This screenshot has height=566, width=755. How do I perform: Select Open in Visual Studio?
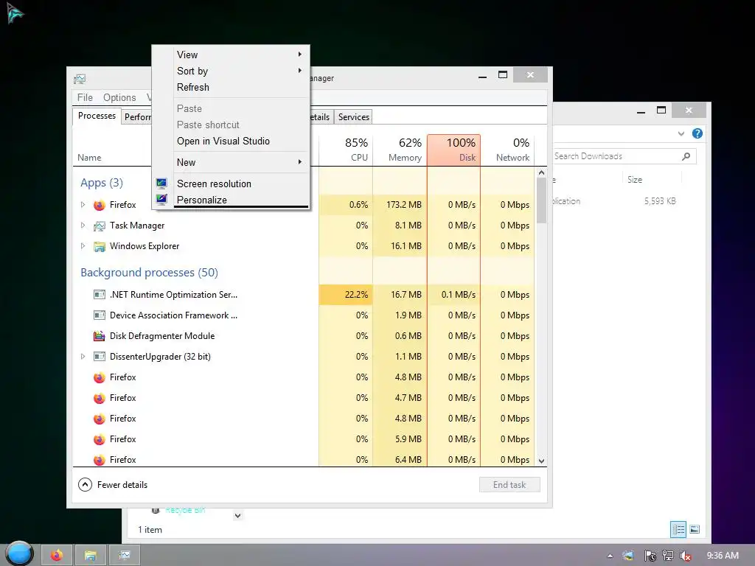pos(241,141)
